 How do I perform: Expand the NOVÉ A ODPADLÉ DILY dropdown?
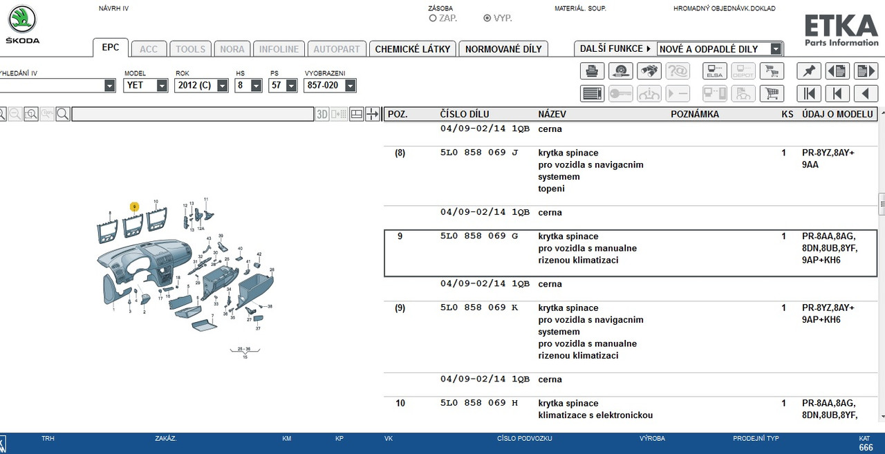click(776, 49)
